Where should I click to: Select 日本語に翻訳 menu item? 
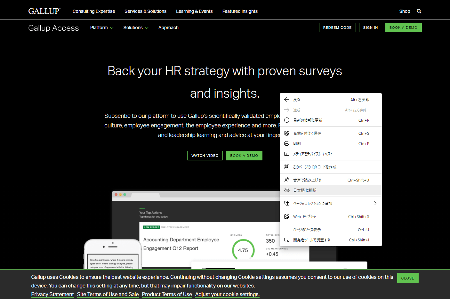click(331, 190)
